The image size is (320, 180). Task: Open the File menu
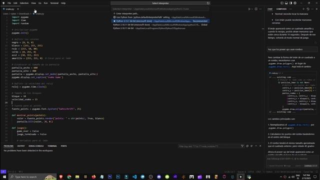9,3
